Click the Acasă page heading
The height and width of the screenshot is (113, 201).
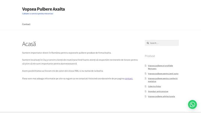click(29, 44)
